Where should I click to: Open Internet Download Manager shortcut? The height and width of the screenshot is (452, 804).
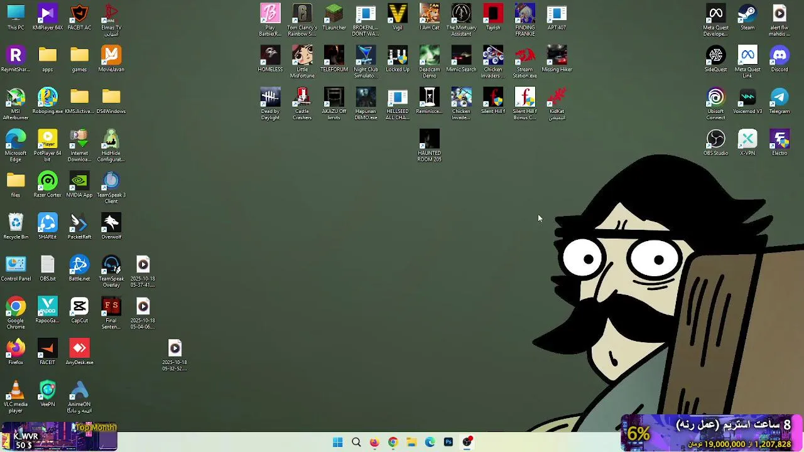79,146
